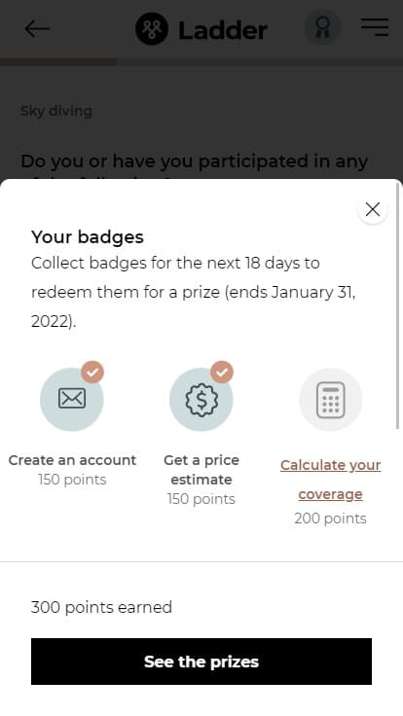The width and height of the screenshot is (403, 716).
Task: Click the See the prizes button
Action: tap(201, 662)
